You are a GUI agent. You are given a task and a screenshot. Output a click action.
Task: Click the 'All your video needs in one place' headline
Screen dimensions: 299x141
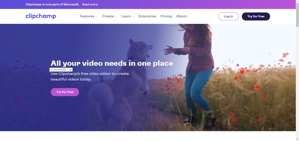point(112,63)
